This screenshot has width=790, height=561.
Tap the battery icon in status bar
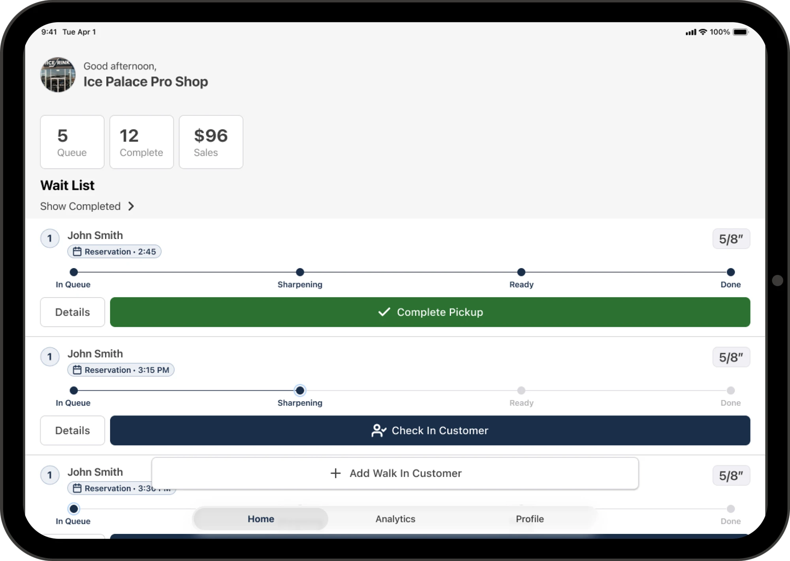741,32
